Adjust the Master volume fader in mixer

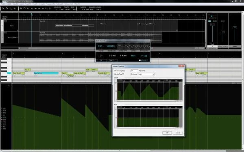click(x=235, y=28)
